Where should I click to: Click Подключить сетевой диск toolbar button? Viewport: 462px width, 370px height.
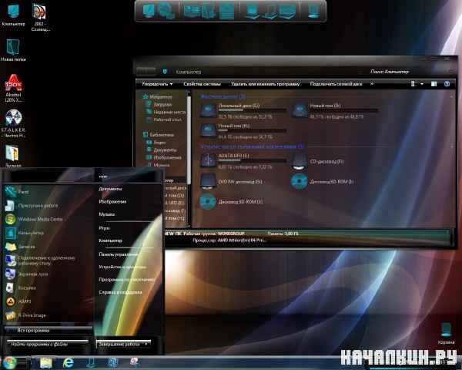pos(336,84)
